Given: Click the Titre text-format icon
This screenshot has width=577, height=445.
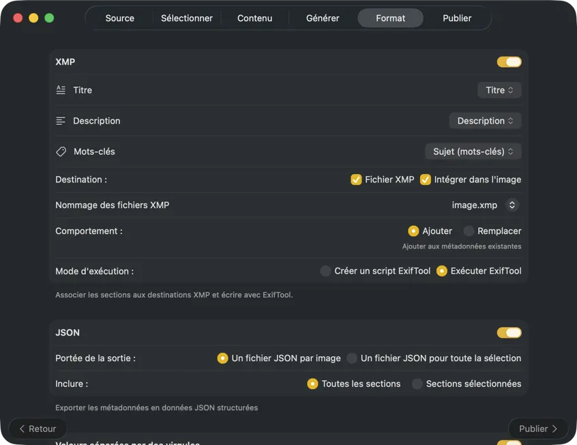Looking at the screenshot, I should tap(61, 90).
